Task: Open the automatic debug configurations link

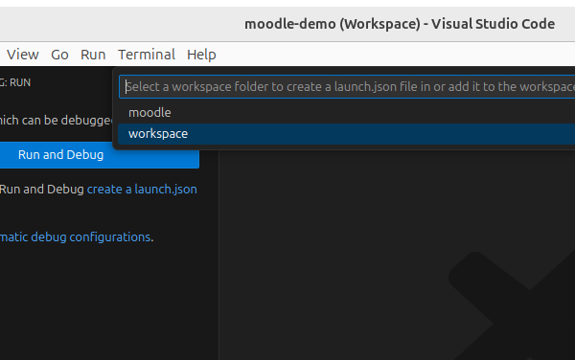Action: pos(75,237)
